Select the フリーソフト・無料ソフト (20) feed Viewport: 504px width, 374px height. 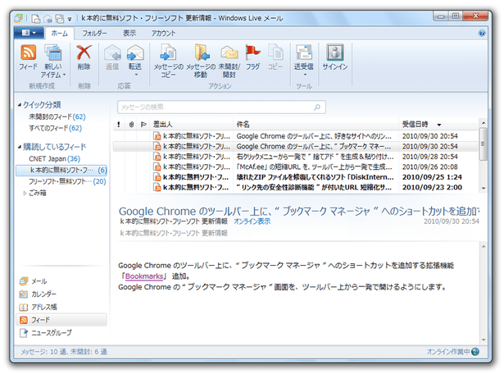click(x=67, y=181)
